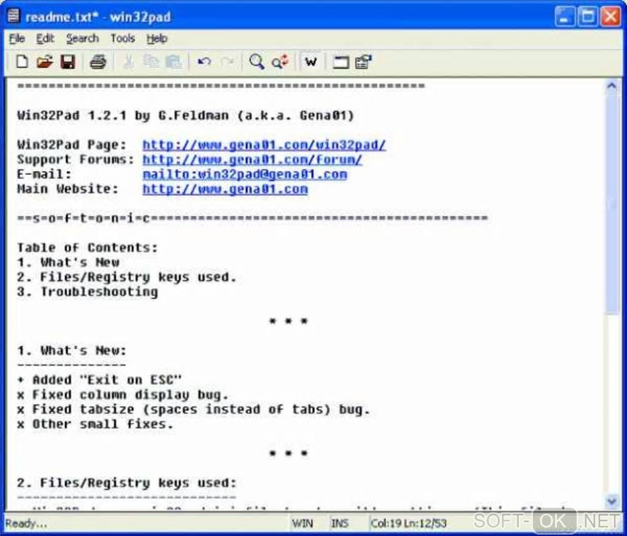The image size is (627, 536).
Task: Minimize the win32pad window
Action: pos(565,17)
